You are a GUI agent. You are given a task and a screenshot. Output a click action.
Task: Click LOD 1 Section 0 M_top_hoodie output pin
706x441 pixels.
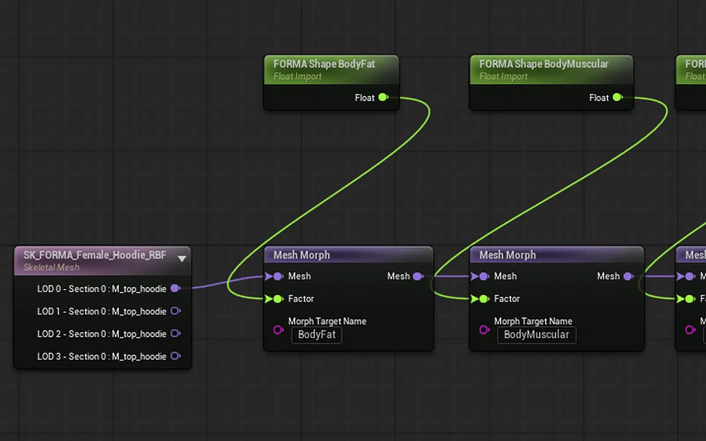[x=175, y=311]
